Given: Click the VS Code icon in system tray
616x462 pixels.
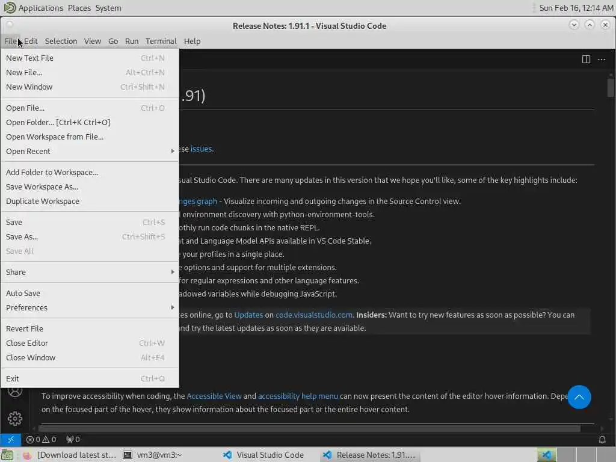Looking at the screenshot, I should click(547, 455).
